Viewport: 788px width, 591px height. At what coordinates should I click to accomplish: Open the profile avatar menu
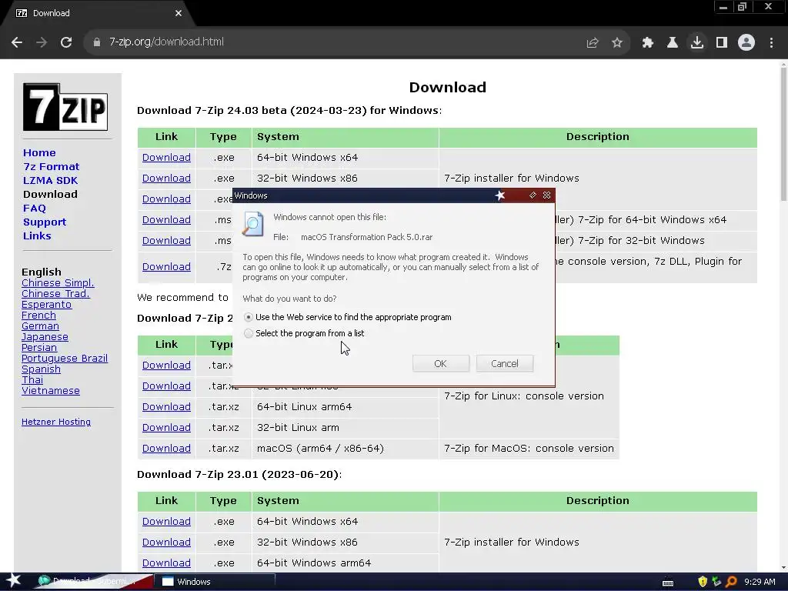click(746, 43)
